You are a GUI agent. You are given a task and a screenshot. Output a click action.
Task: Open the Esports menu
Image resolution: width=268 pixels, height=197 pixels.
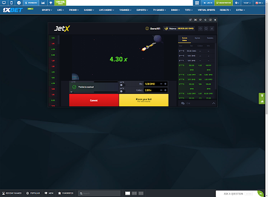tap(142, 10)
